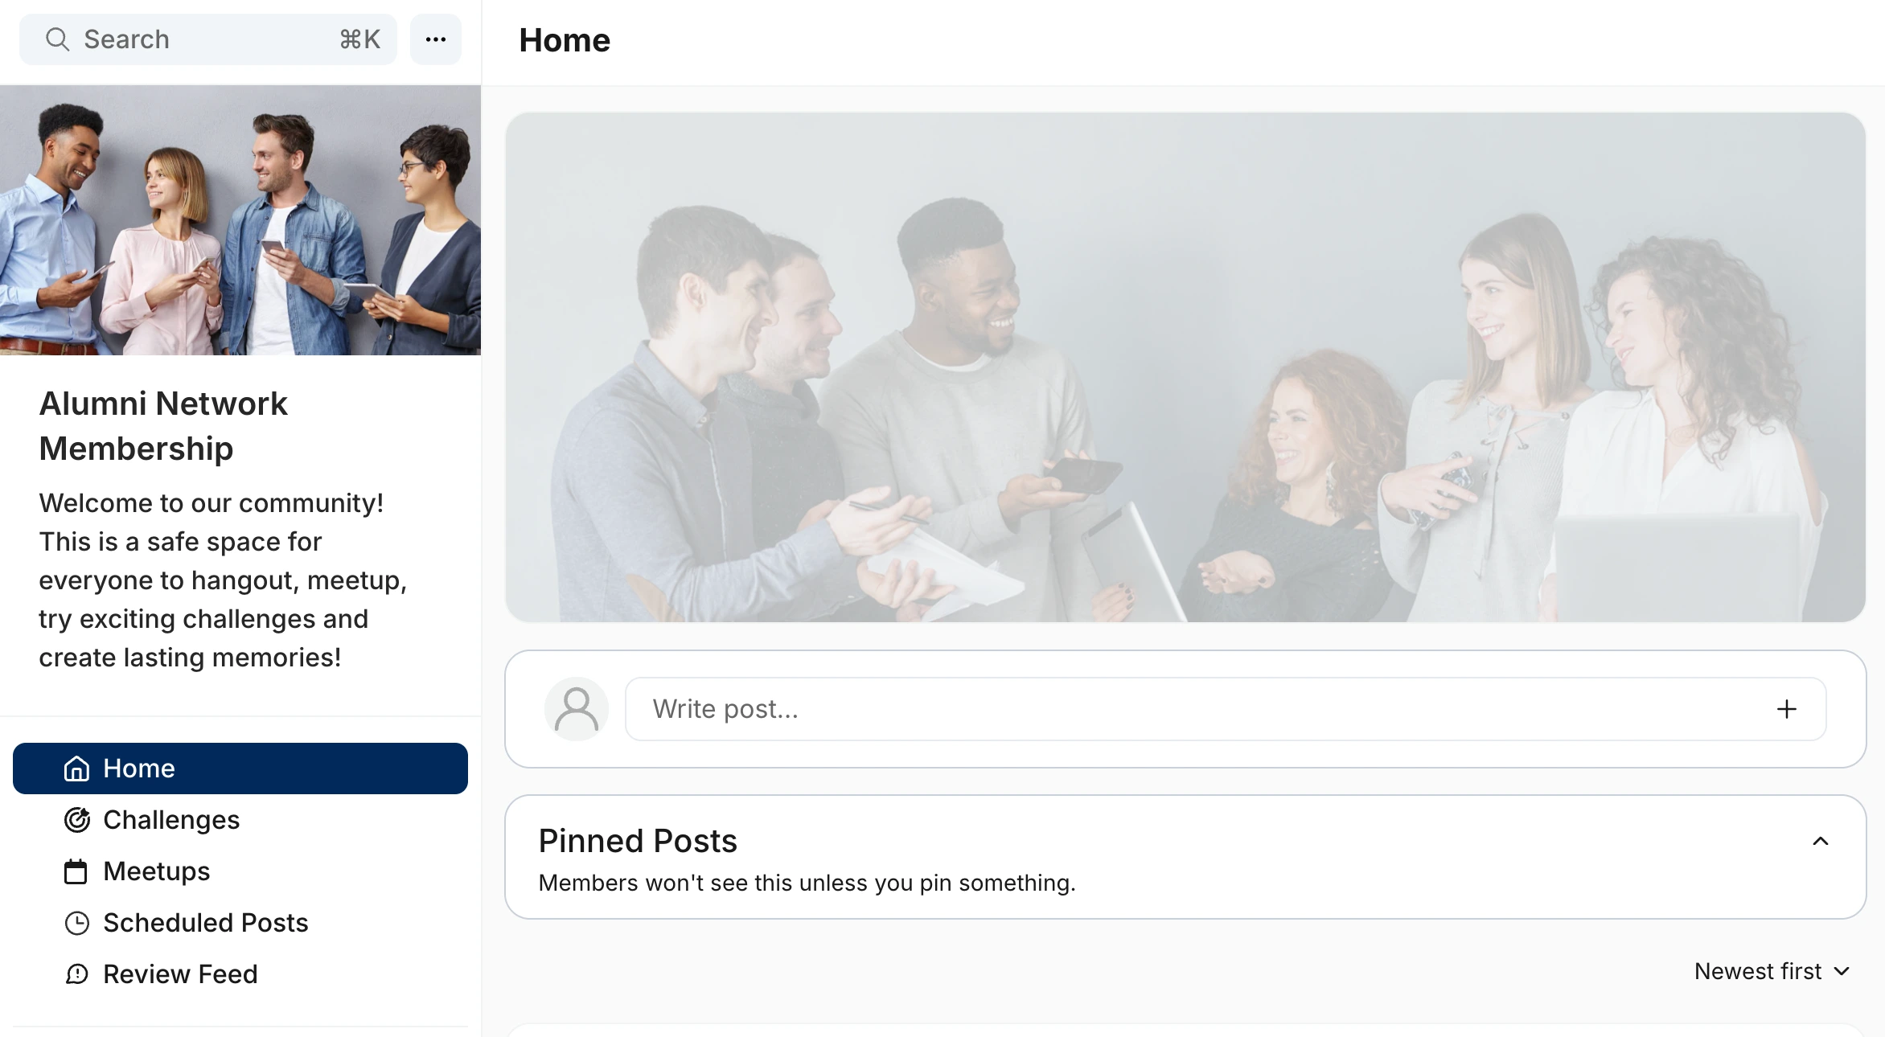Open Scheduled Posts in sidebar

206,923
